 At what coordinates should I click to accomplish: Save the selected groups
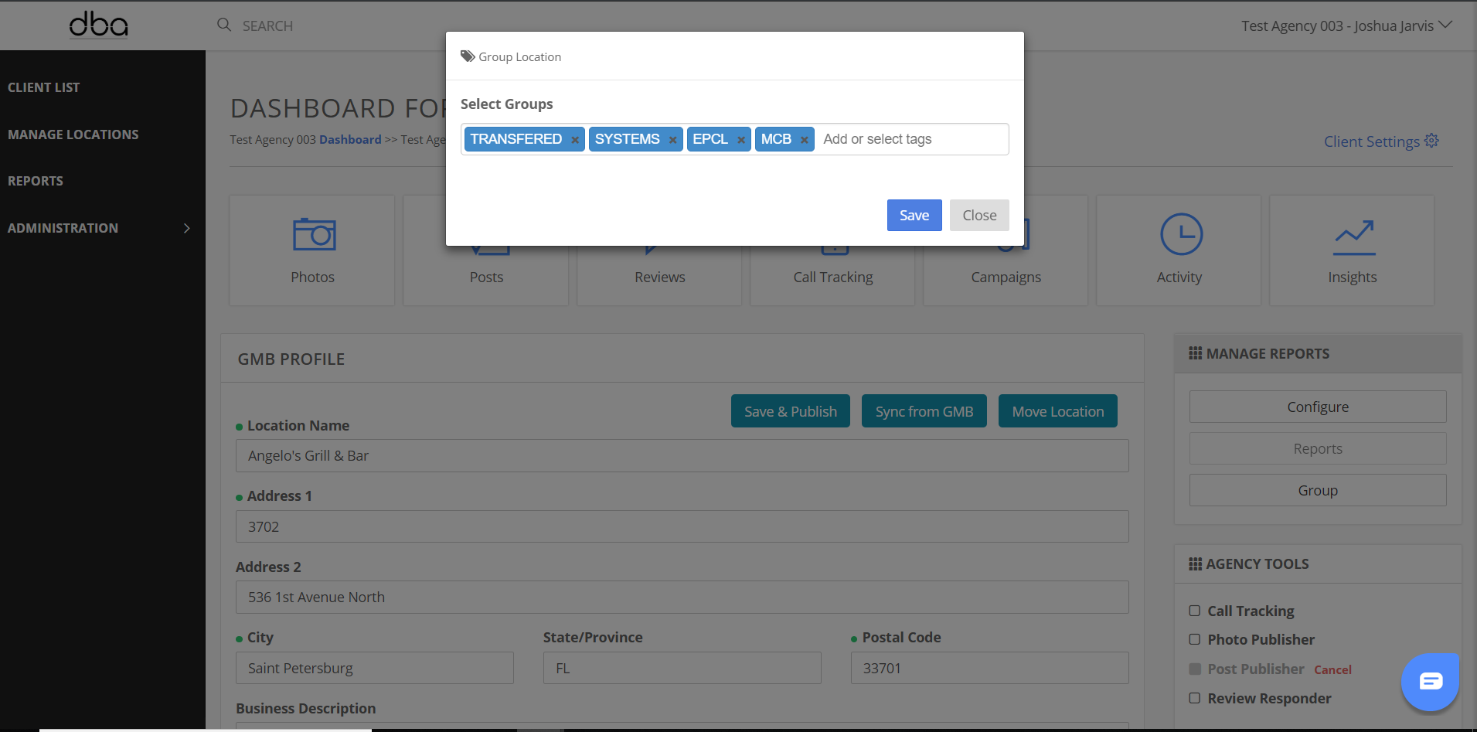[914, 216]
